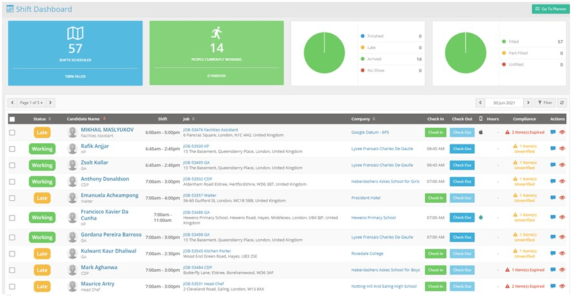
Task: Tick the checkbox for Mikhail Maslyukov
Action: click(12, 132)
